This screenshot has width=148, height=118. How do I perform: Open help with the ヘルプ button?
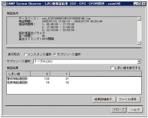pyautogui.click(x=135, y=110)
